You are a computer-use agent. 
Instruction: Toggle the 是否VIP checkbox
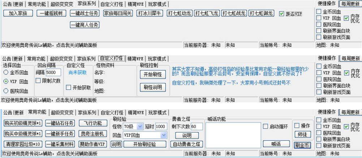coord(282,14)
